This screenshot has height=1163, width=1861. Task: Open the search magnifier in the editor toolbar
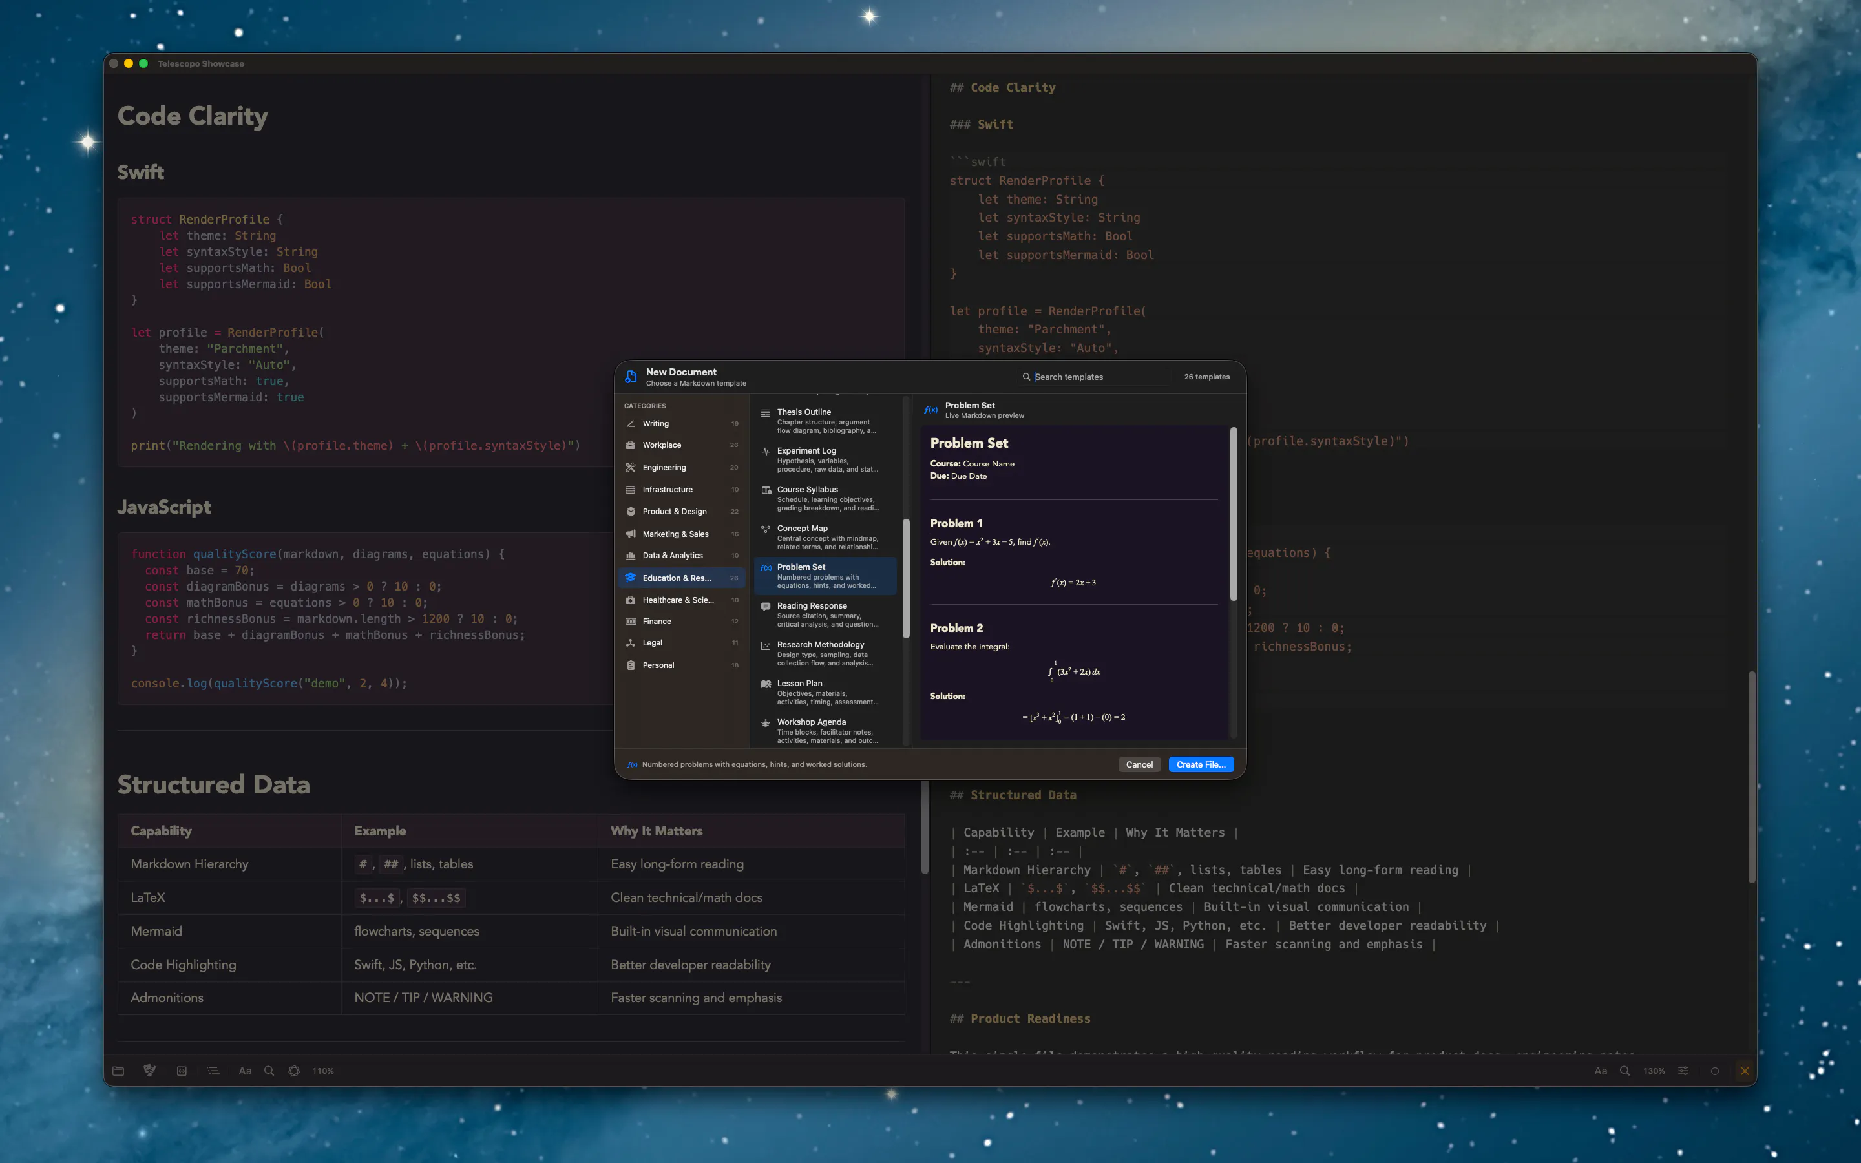tap(1625, 1071)
